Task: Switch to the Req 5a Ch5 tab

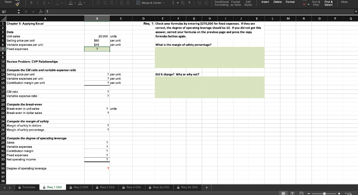Action: (159, 187)
